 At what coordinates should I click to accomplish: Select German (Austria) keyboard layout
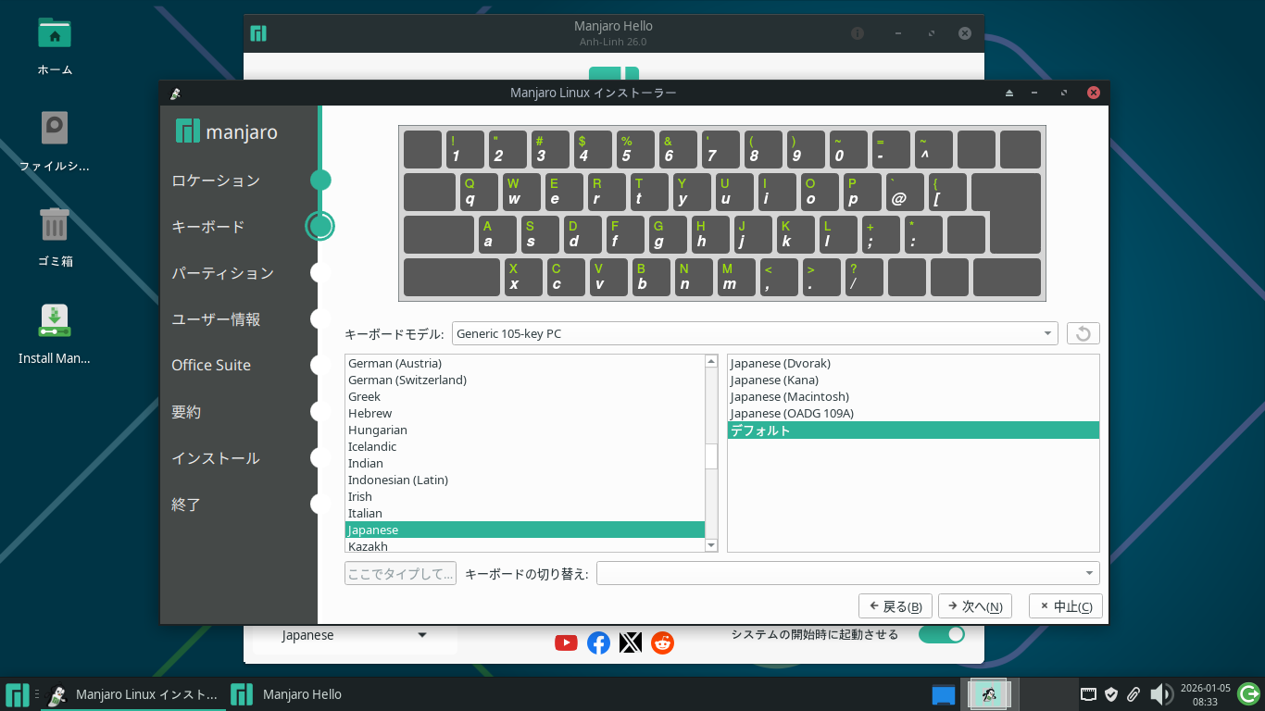point(524,363)
